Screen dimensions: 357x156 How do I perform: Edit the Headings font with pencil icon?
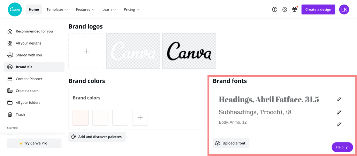tap(339, 99)
